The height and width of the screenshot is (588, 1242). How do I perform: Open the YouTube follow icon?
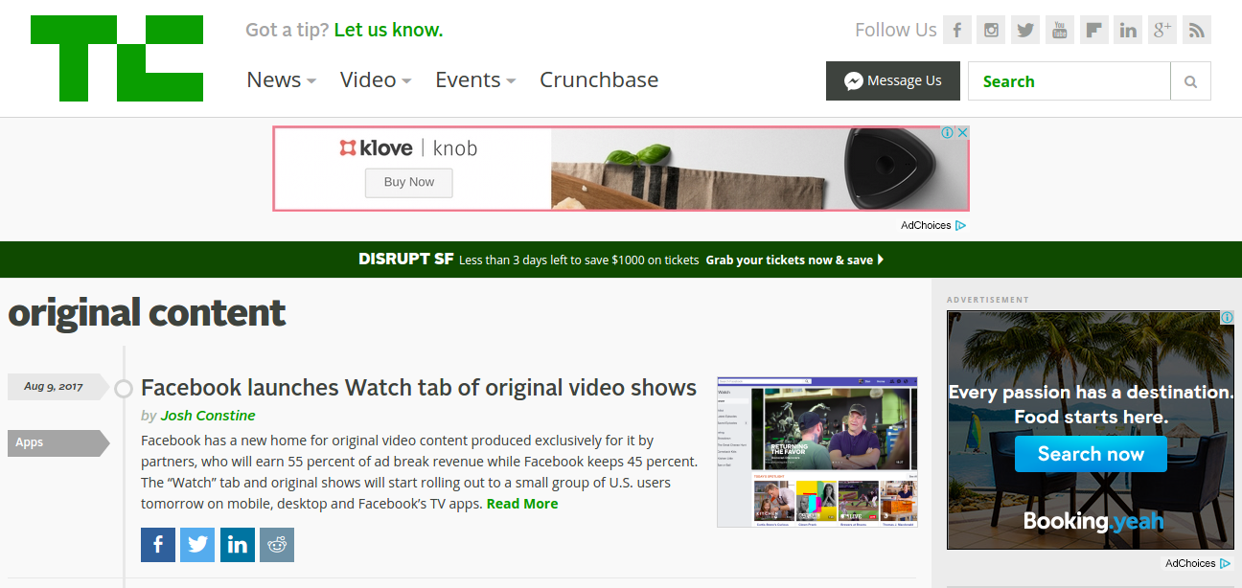[x=1060, y=30]
